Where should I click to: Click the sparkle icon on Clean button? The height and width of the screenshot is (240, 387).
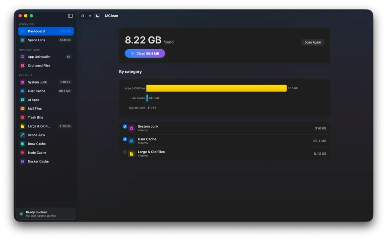[133, 54]
